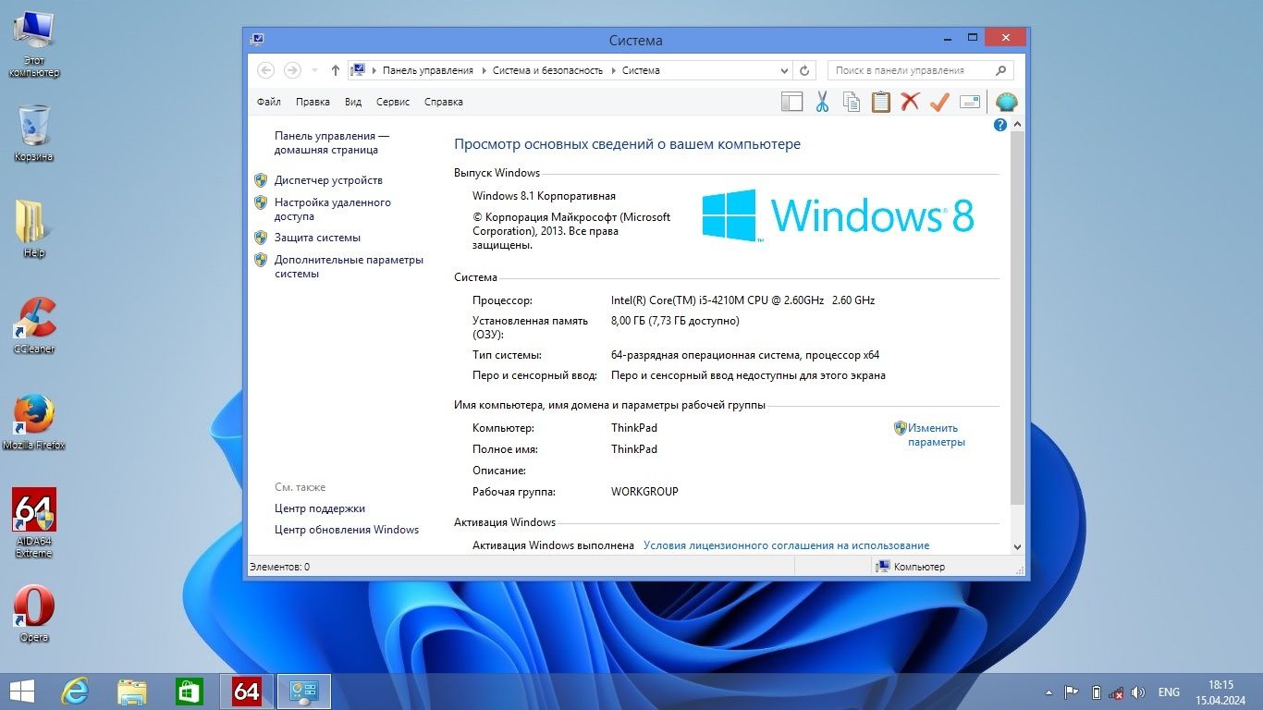Select Этот компьютер desktop icon
This screenshot has width=1263, height=710.
(x=34, y=43)
